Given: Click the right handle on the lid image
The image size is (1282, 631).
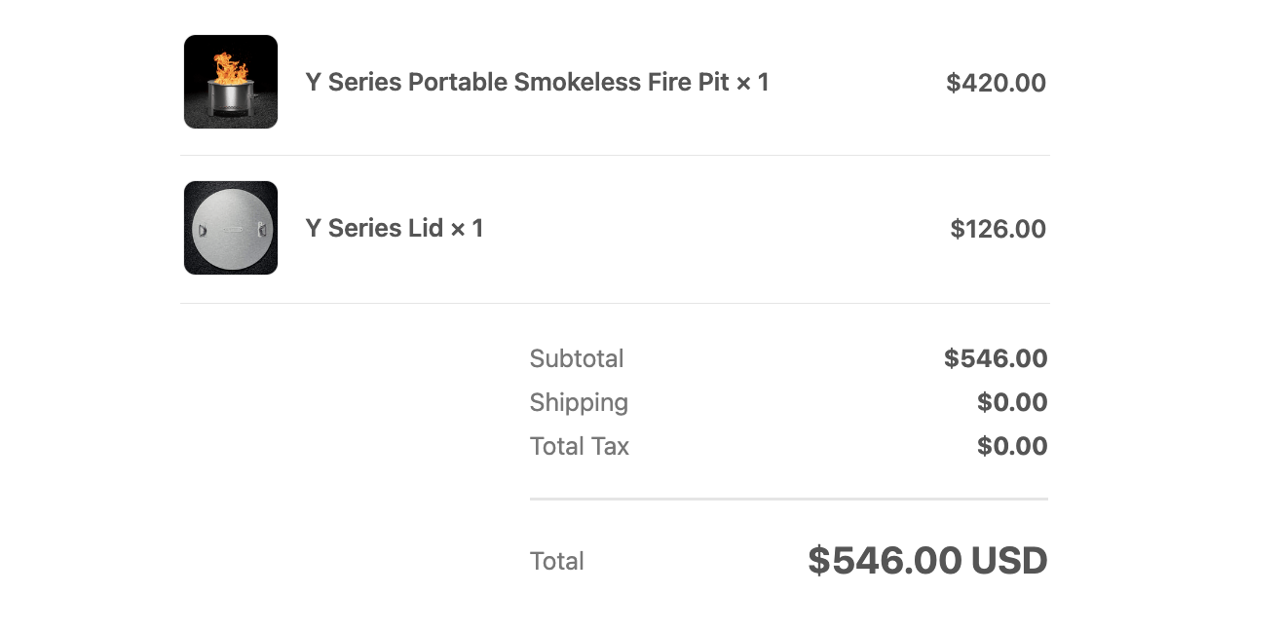Looking at the screenshot, I should pos(260,230).
